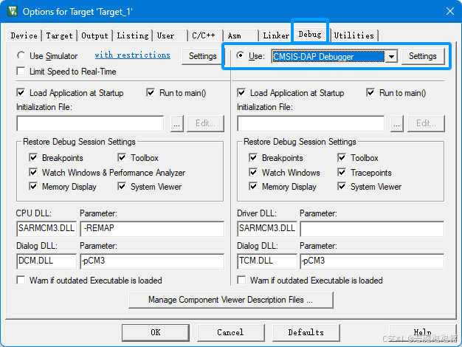Click simulator Dialog DLL -pCM3 parameter field
462x347 pixels.
click(152, 261)
